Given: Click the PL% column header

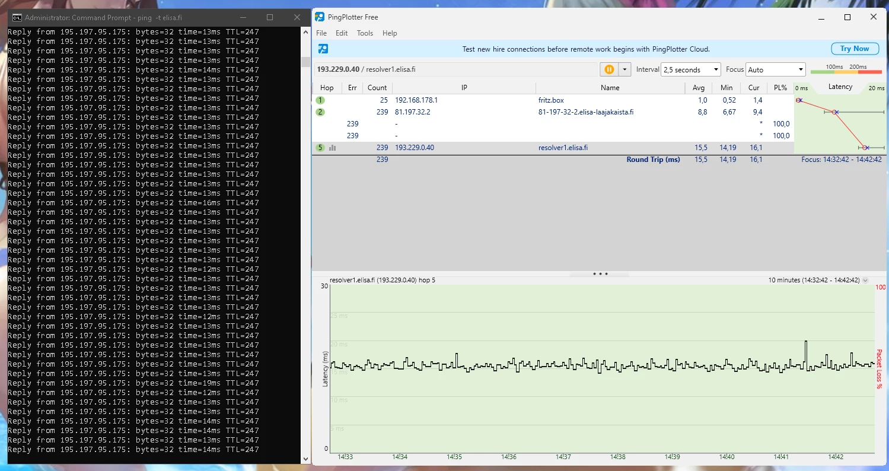Looking at the screenshot, I should tap(780, 88).
